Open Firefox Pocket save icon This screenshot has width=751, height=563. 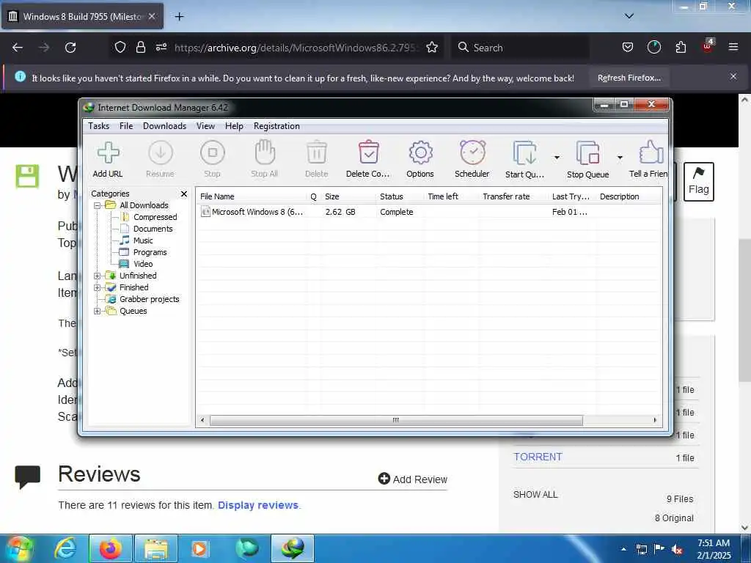pos(628,48)
